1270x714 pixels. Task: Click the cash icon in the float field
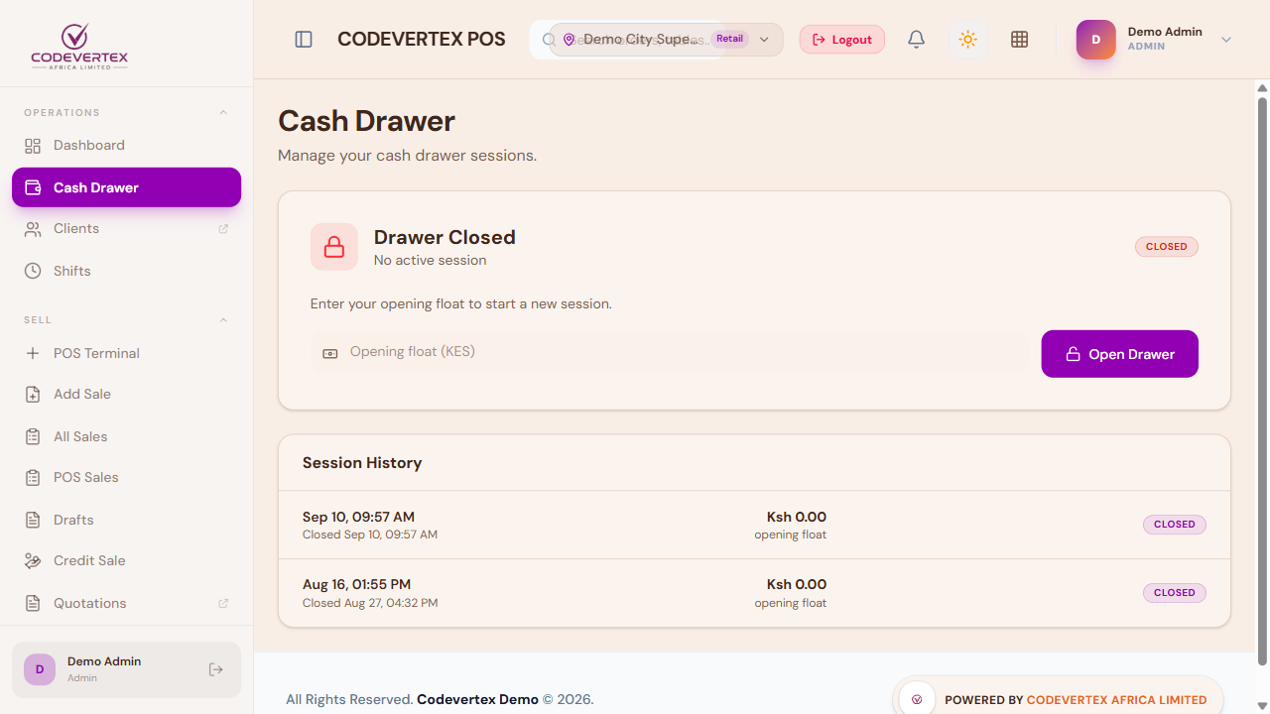(330, 353)
